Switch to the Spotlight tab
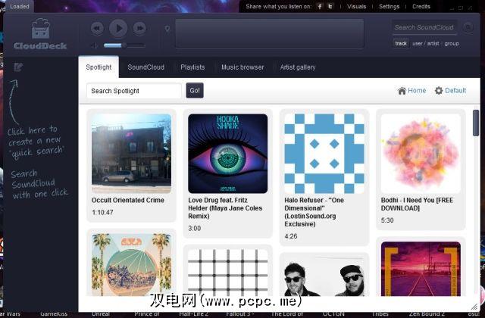This screenshot has height=318, width=485. [x=99, y=67]
